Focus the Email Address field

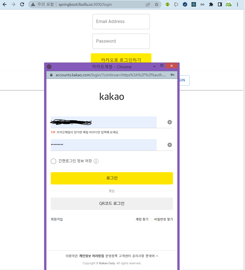click(x=121, y=22)
